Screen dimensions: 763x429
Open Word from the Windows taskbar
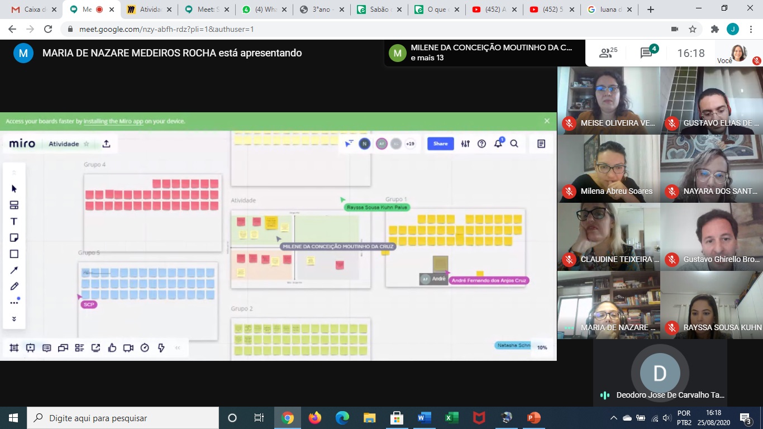coord(424,418)
